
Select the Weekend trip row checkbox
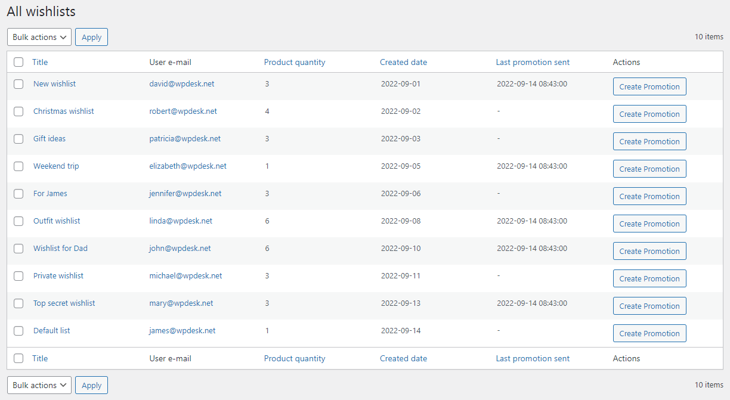click(x=18, y=166)
